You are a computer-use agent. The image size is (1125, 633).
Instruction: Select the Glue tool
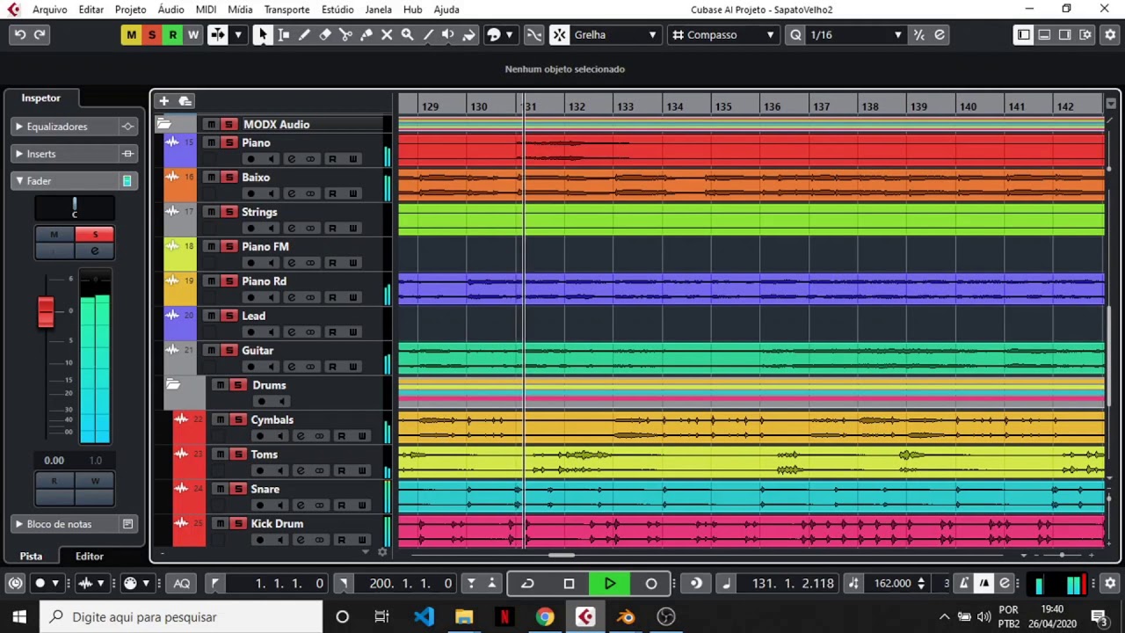[x=366, y=35]
